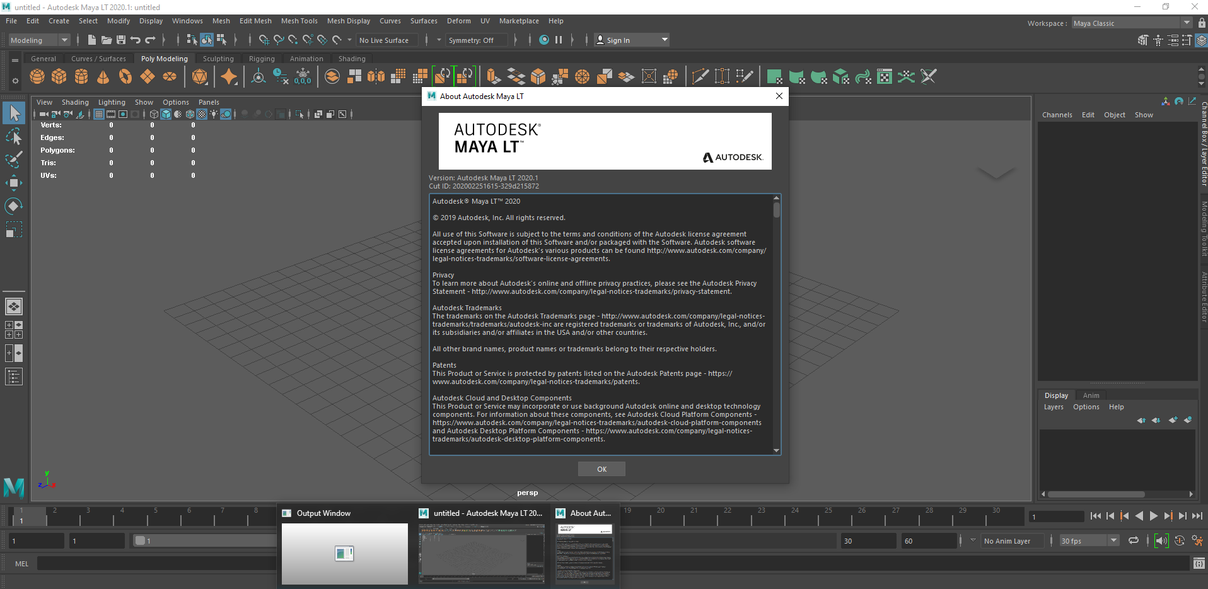Close the About Autodesk Maya LT dialog
The width and height of the screenshot is (1208, 589).
[x=779, y=96]
